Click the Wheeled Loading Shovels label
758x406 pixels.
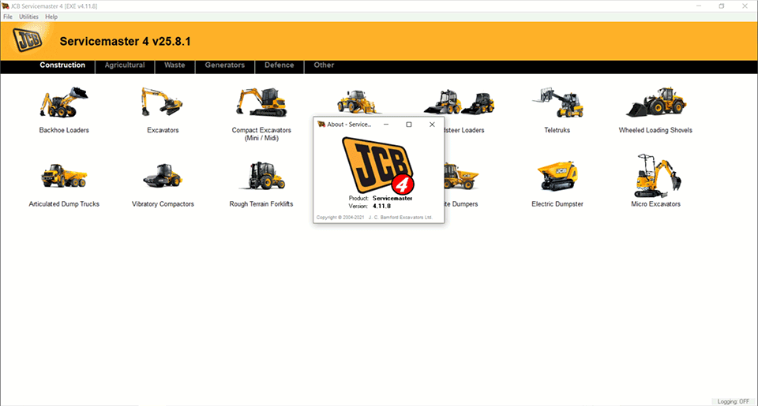655,130
